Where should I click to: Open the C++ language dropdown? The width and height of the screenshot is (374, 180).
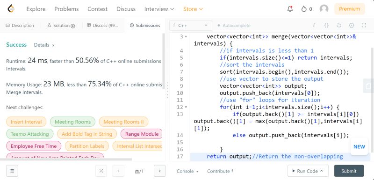tap(191, 26)
